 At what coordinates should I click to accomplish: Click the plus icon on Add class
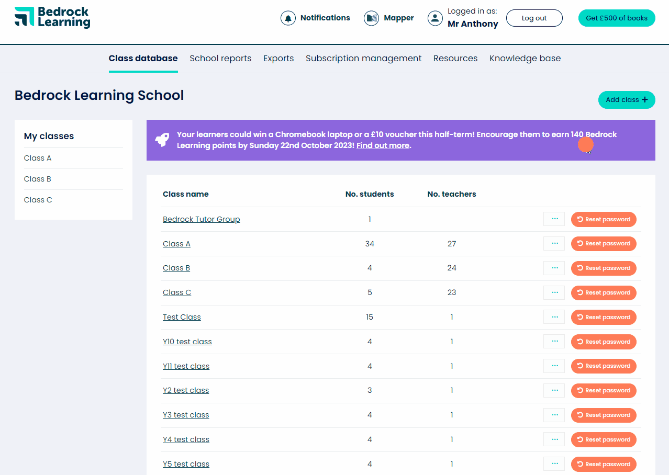pos(645,99)
